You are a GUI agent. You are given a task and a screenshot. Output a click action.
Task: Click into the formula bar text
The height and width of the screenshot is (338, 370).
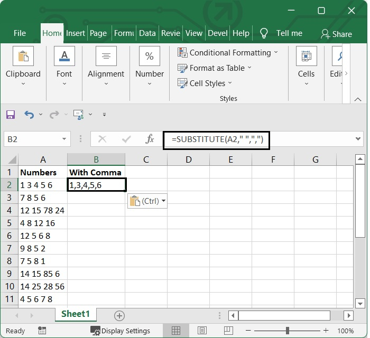coord(217,139)
